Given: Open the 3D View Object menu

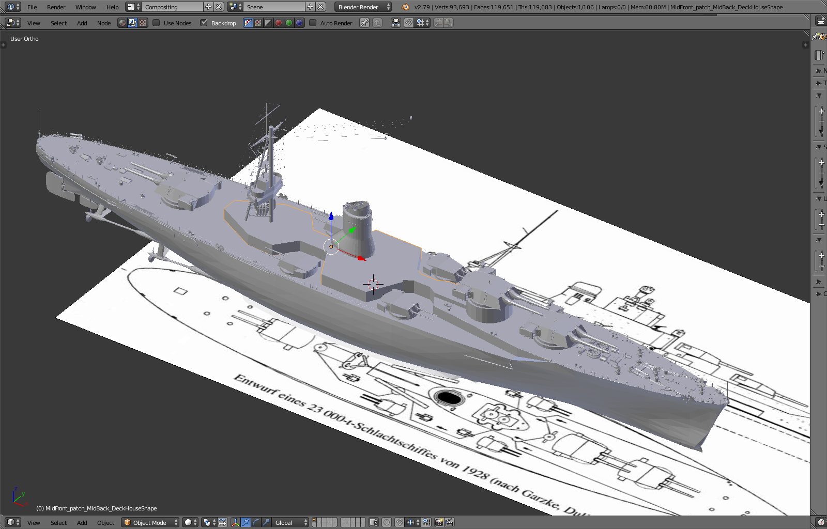Looking at the screenshot, I should click(105, 523).
